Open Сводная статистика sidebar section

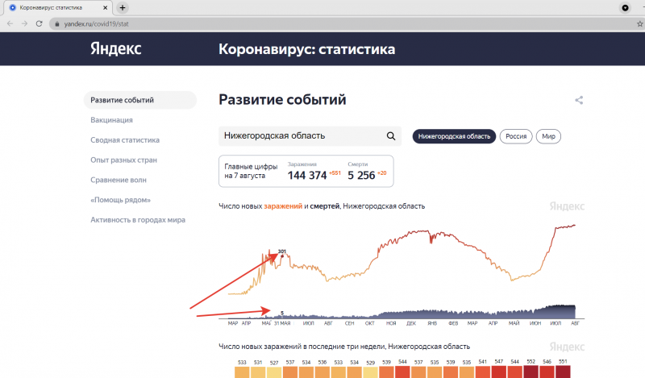[x=125, y=140]
